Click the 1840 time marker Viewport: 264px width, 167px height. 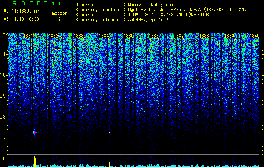(254, 36)
